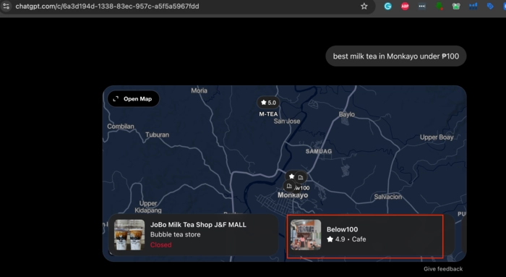Open the blue tag extension icon
Image resolution: width=506 pixels, height=277 pixels.
(490, 6)
